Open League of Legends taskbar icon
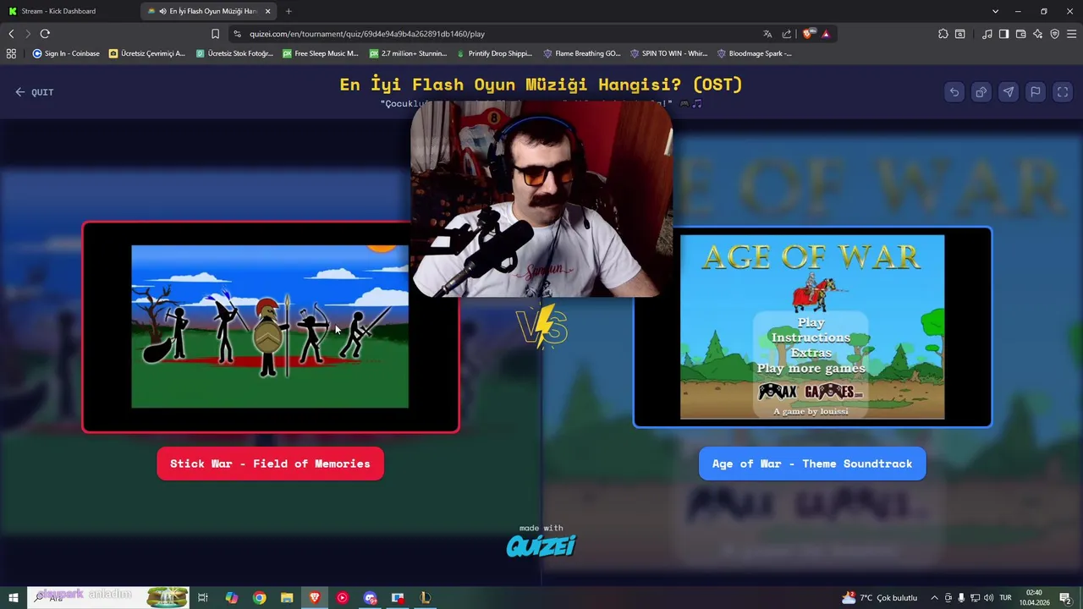Image resolution: width=1083 pixels, height=609 pixels. (426, 598)
